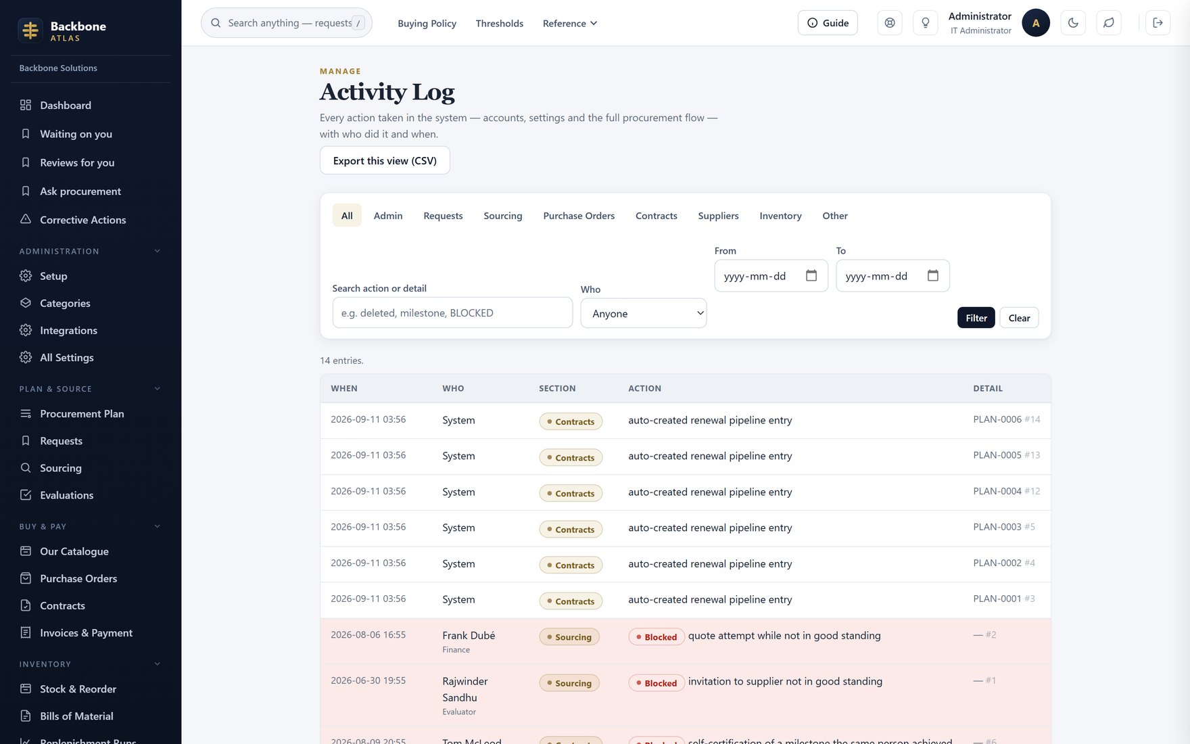Click Sourcing badge in Frank Dubé row
1190x744 pixels.
[x=569, y=636]
